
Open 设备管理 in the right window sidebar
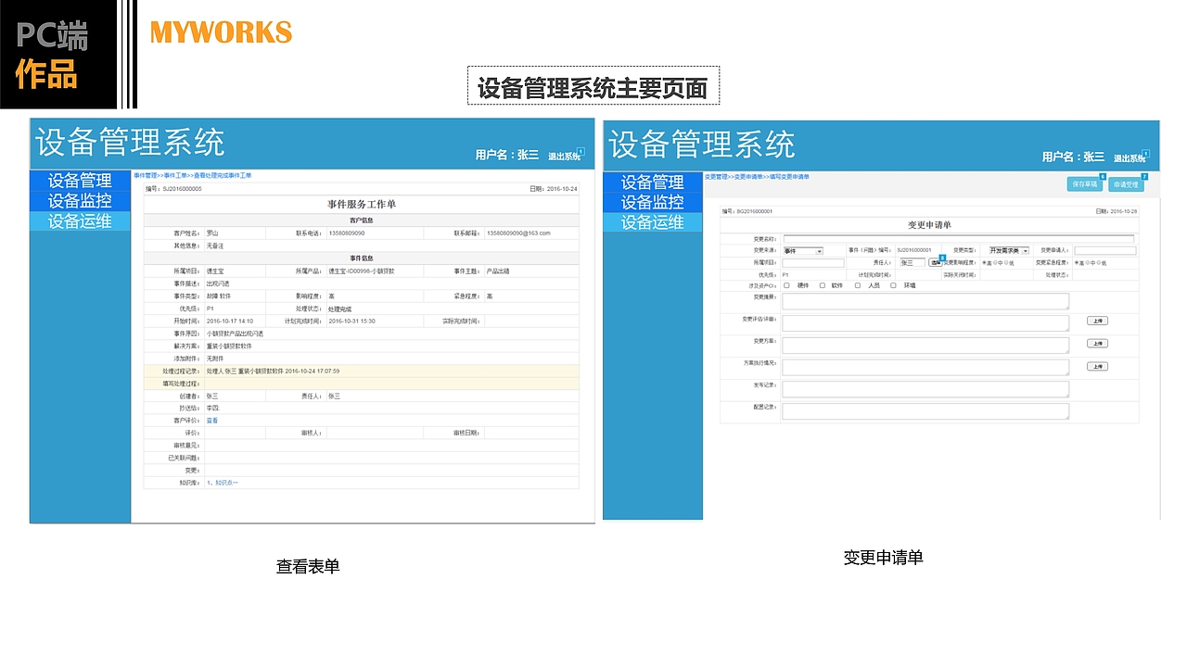point(653,182)
